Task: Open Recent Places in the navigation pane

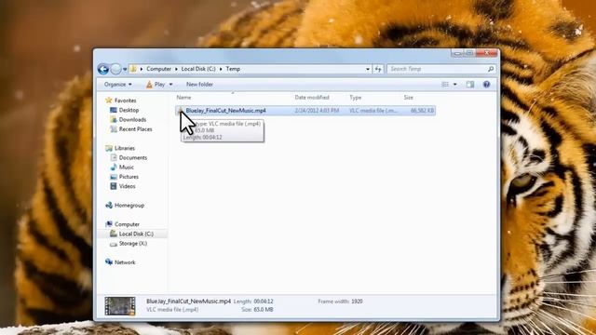Action: [135, 129]
